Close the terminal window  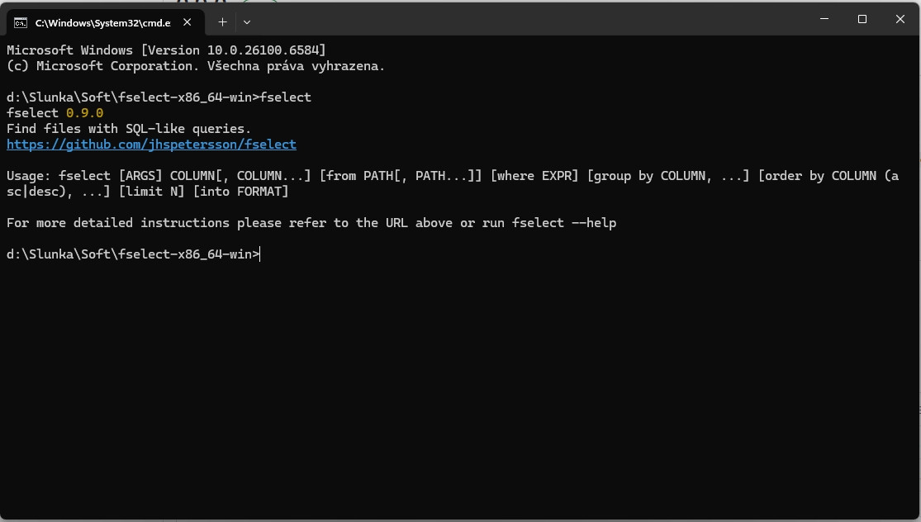[x=900, y=19]
